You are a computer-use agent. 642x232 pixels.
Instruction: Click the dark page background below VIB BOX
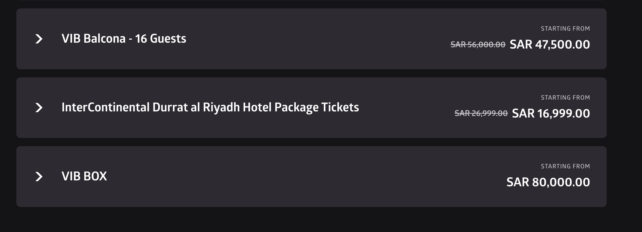click(307, 220)
